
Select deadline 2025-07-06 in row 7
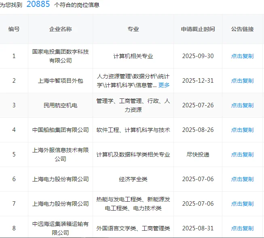coord(198,204)
